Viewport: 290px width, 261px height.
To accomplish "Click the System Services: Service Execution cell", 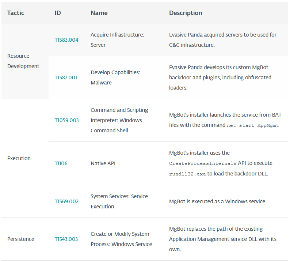I will click(119, 201).
